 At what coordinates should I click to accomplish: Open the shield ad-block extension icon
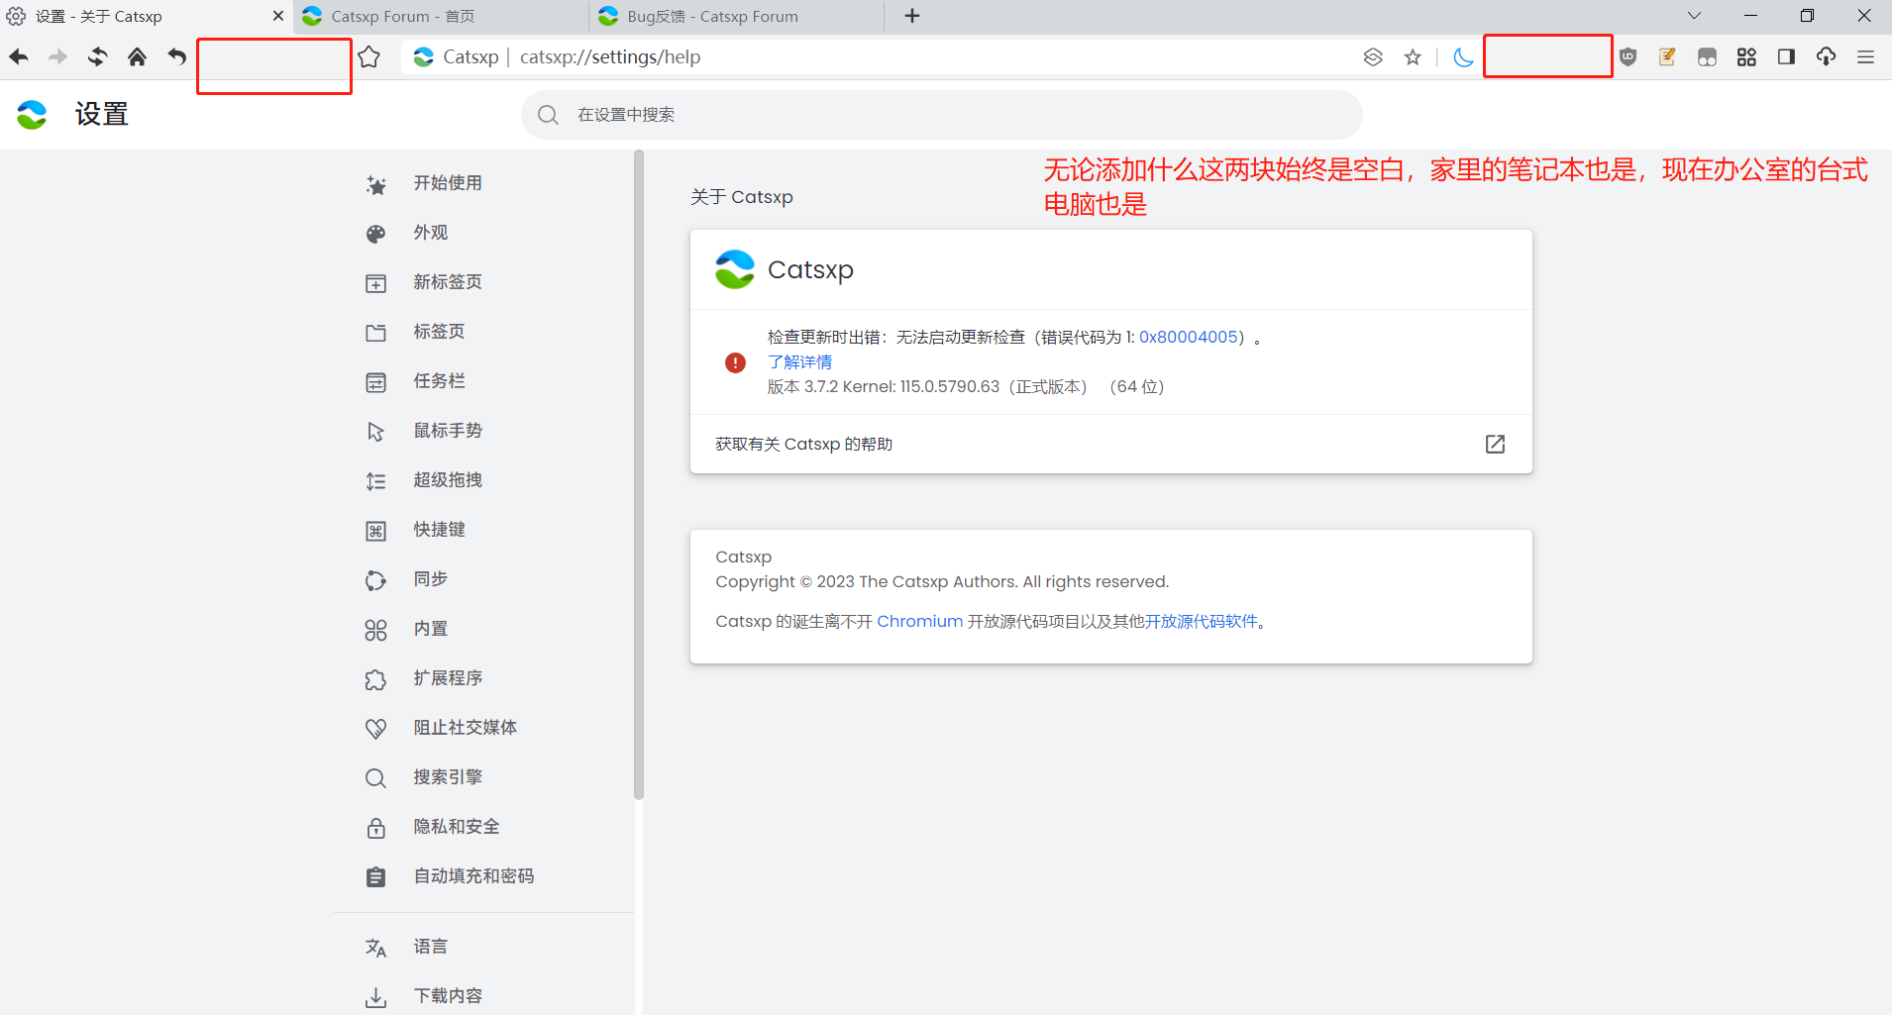pos(1629,57)
